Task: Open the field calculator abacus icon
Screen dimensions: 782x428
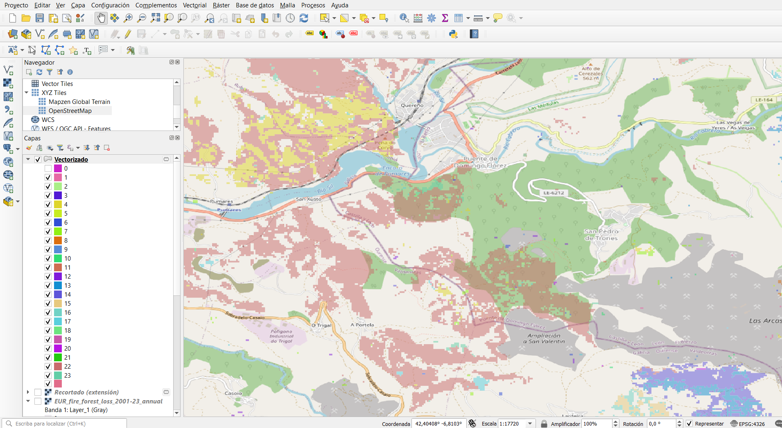Action: click(418, 18)
